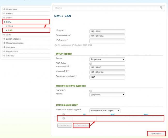Click the bullet icon next to Межсетевой экран
The image size is (168, 138).
point(4,43)
